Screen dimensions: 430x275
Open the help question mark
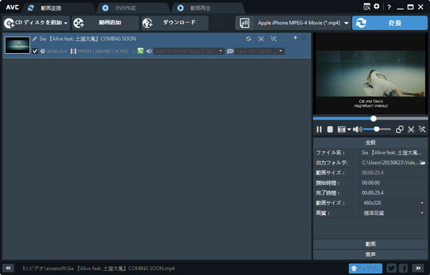click(389, 7)
